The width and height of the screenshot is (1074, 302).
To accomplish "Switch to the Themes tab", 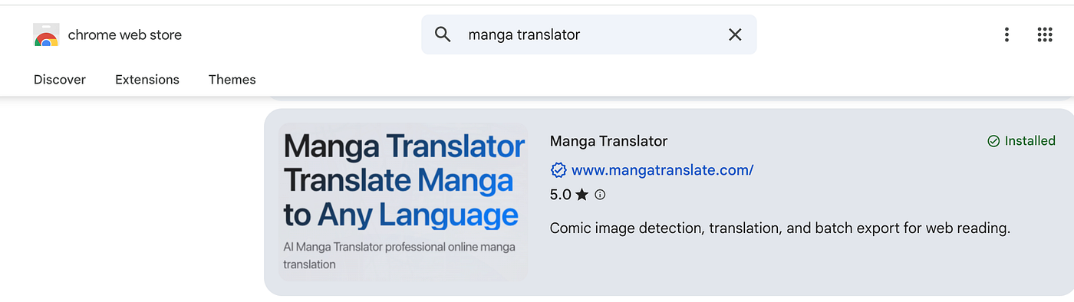I will point(232,80).
